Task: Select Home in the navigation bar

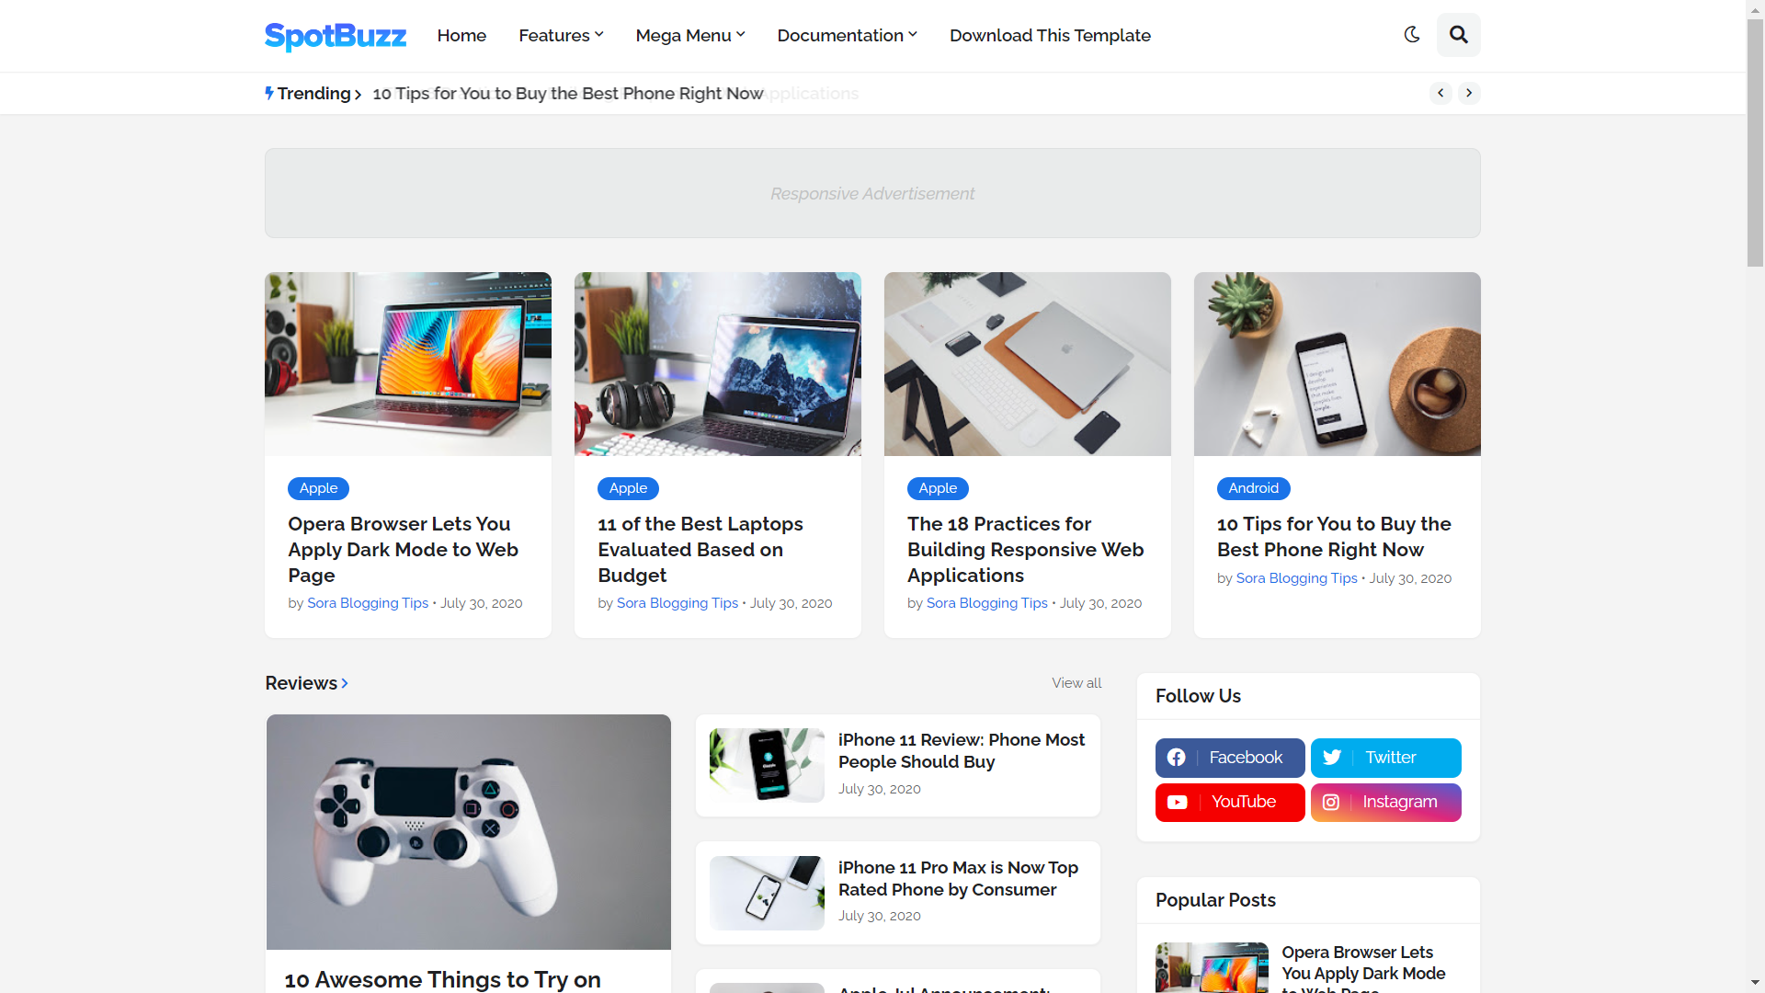Action: [x=461, y=35]
